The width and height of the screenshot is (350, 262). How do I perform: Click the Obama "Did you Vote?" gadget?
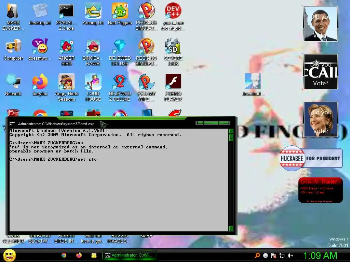pyautogui.click(x=321, y=24)
